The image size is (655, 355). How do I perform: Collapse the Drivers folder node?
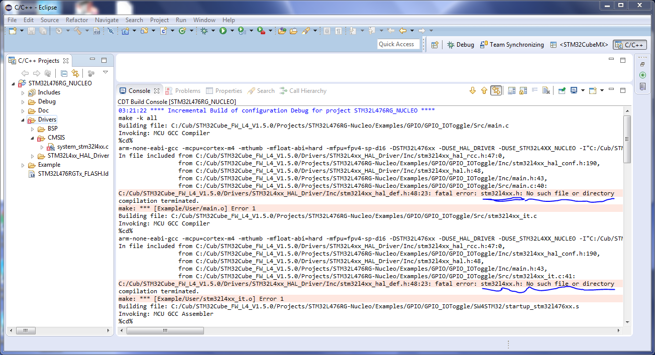click(x=23, y=120)
